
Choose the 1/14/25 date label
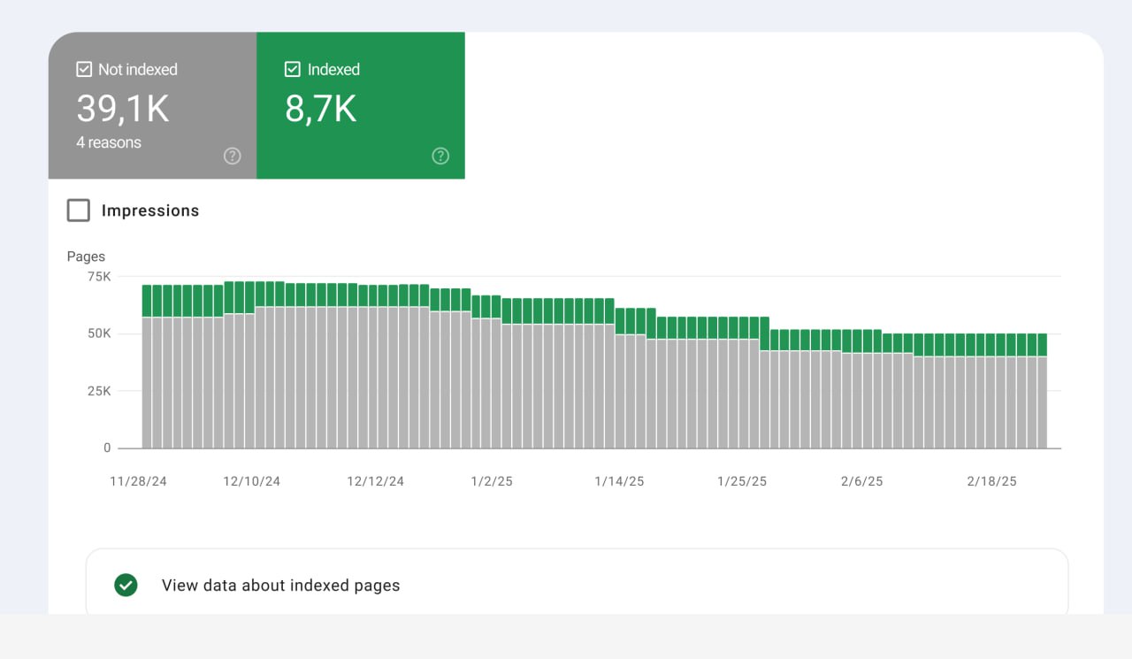(619, 481)
